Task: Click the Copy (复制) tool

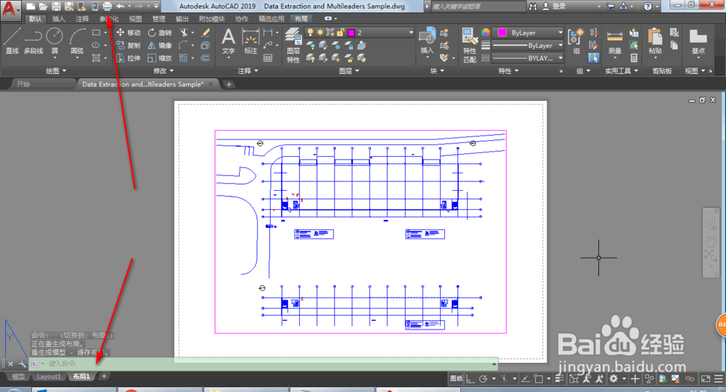Action: [x=129, y=45]
